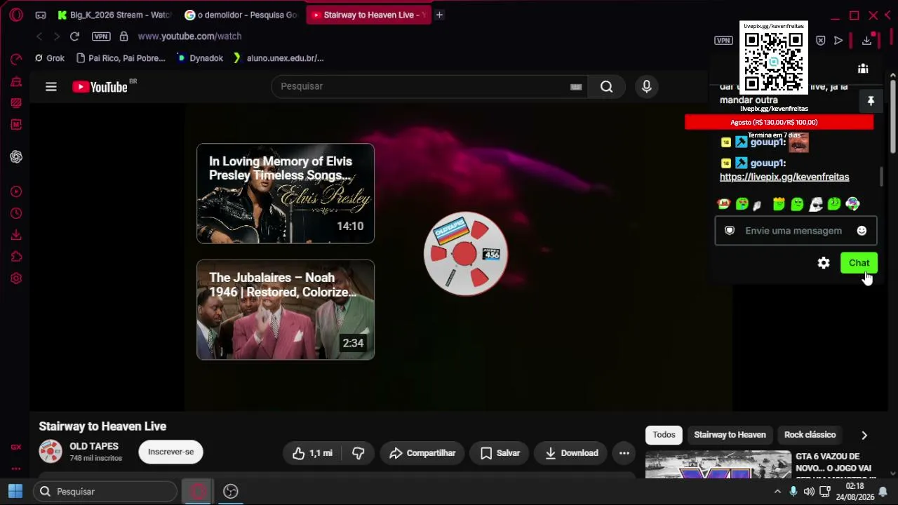The height and width of the screenshot is (505, 898).
Task: Select the Stairway to Heaven Live tab
Action: pos(368,15)
